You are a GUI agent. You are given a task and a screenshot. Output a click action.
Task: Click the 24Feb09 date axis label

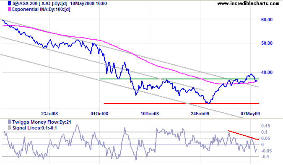coord(200,114)
